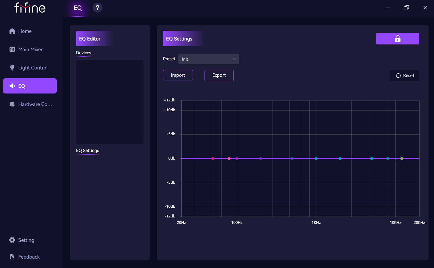Viewport: 434px width, 268px height.
Task: Toggle the purple EQ lock button
Action: pyautogui.click(x=398, y=39)
